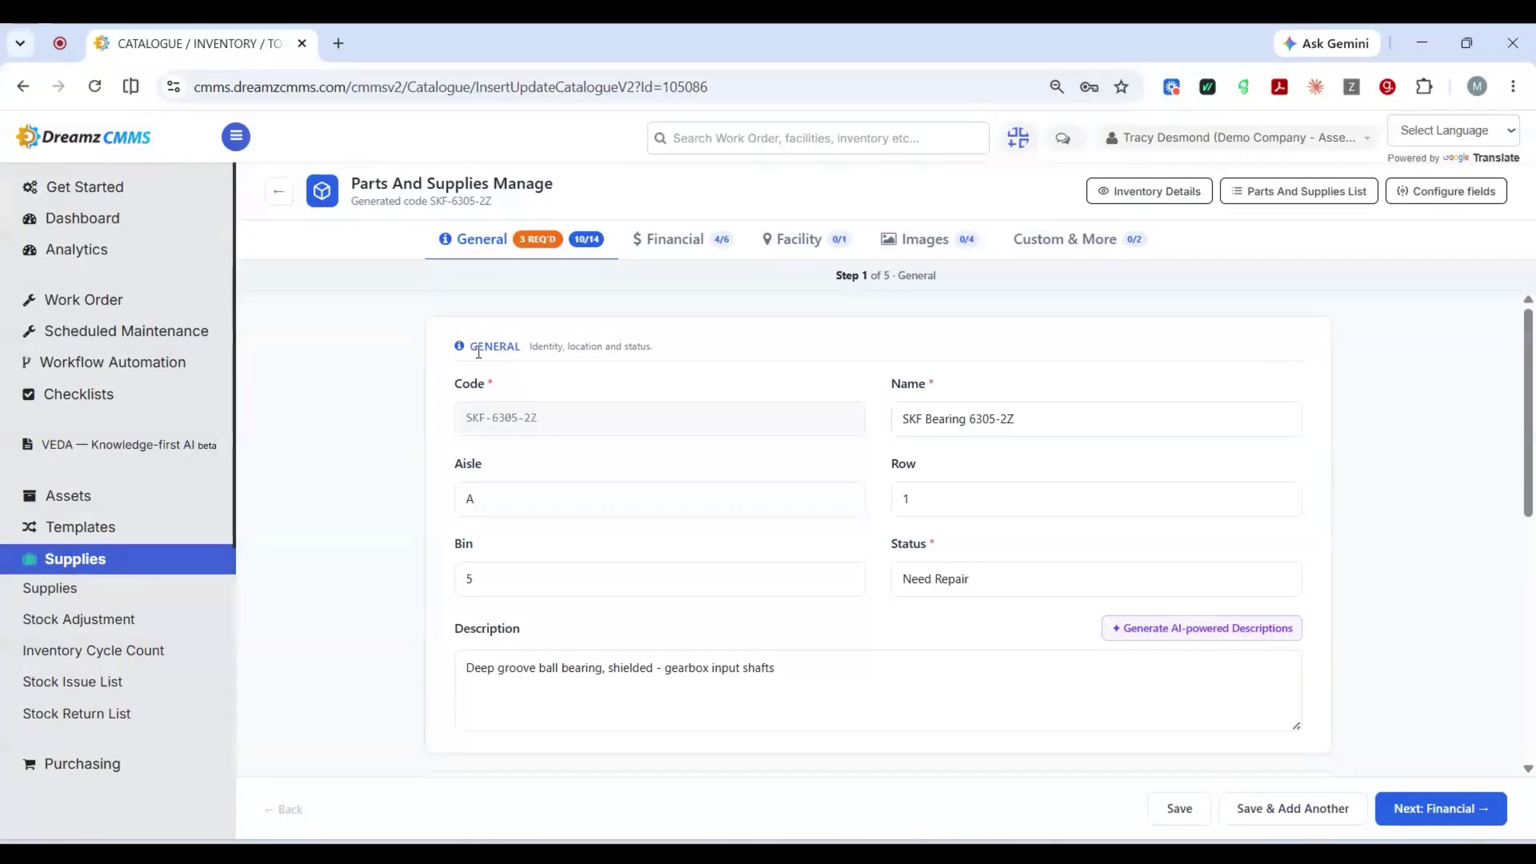Go to Scheduled Maintenance in sidebar
The image size is (1536, 864).
[126, 331]
